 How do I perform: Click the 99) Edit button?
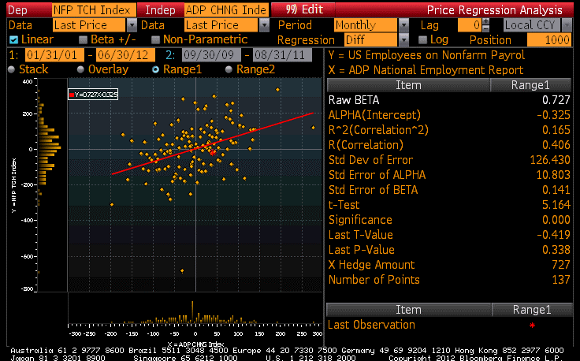(303, 9)
